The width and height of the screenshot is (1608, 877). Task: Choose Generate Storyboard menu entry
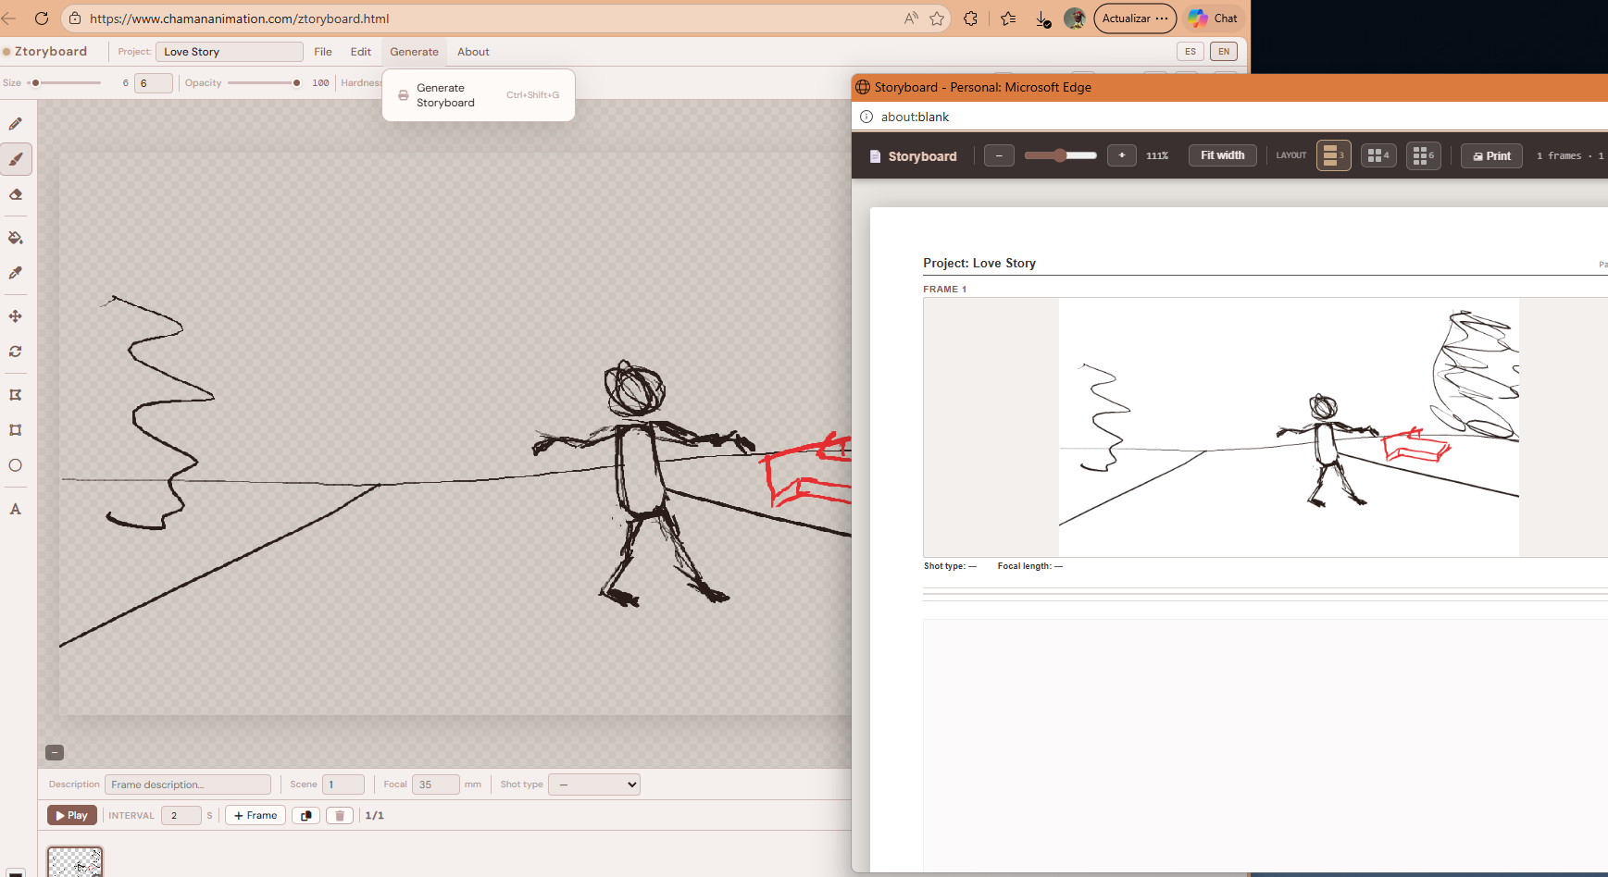tap(479, 95)
